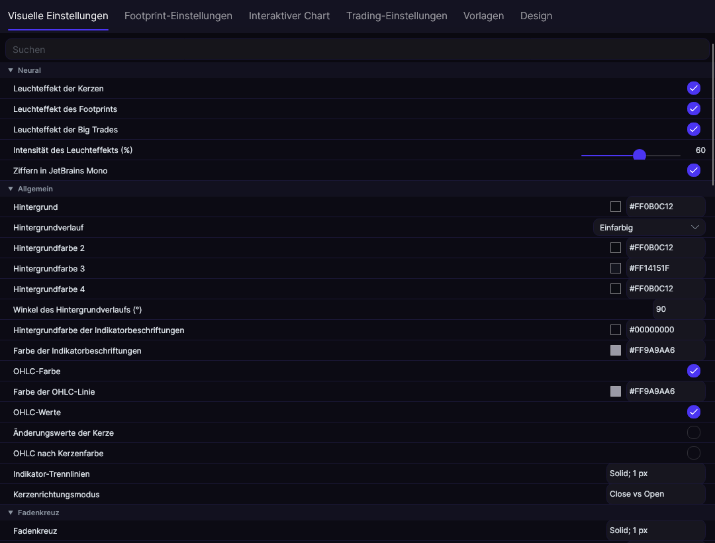Disable Leuchteffekt des Footprints
The height and width of the screenshot is (543, 715).
point(694,109)
